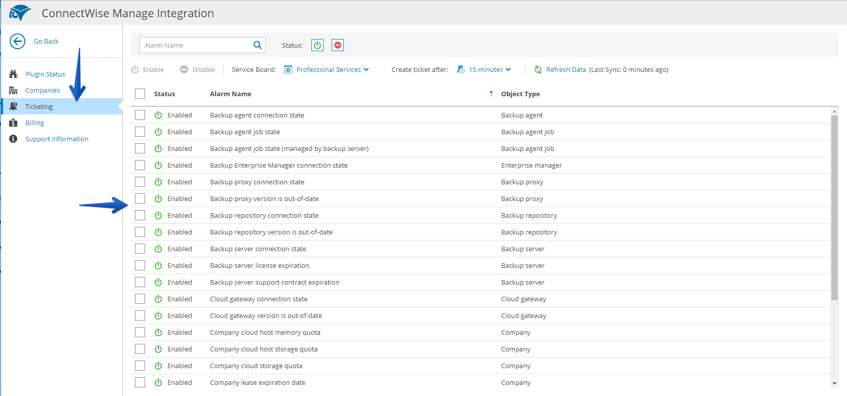Select the Ticketing menu item
This screenshot has width=847, height=396.
(39, 106)
